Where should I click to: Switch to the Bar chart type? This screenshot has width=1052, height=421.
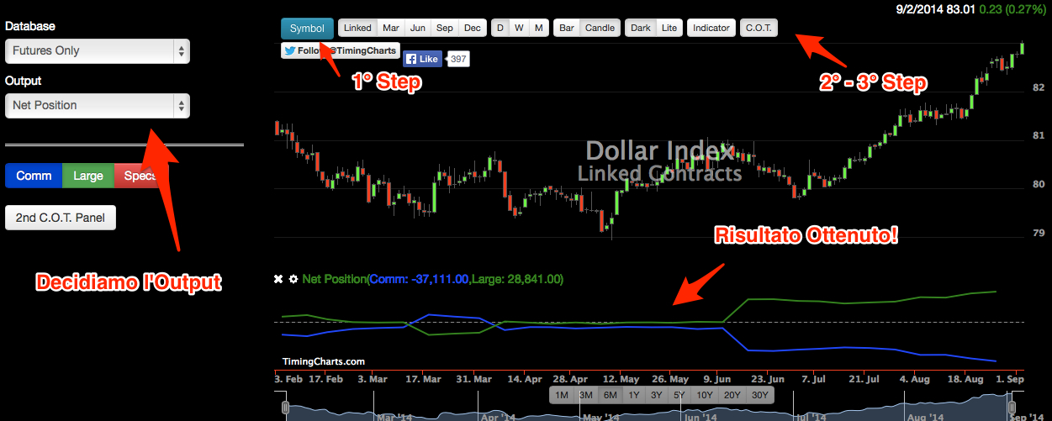coord(567,28)
